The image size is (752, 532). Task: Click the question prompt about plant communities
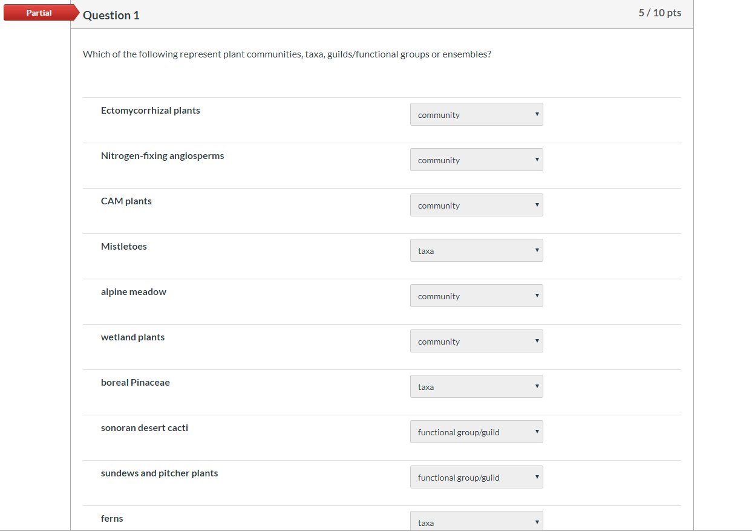287,54
